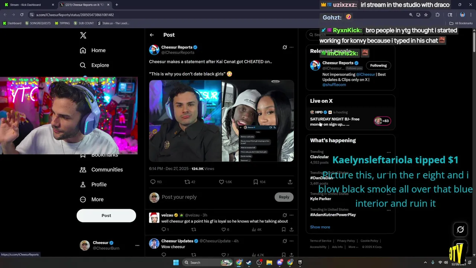Screen dimensions: 476x268
Task: Open Profile in sidebar
Action: (93, 184)
